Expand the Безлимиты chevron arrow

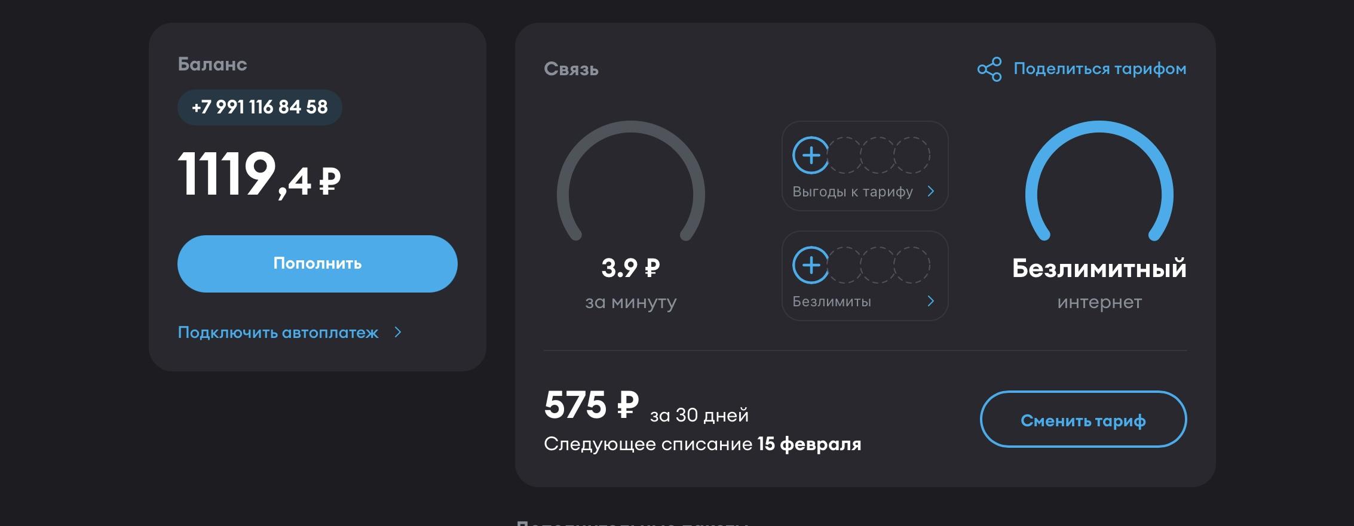pos(930,301)
